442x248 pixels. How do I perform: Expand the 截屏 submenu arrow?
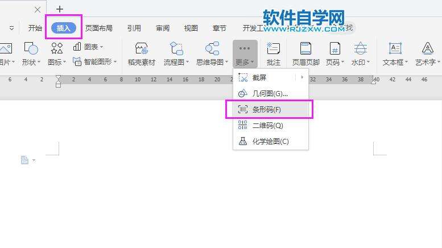[x=302, y=77]
